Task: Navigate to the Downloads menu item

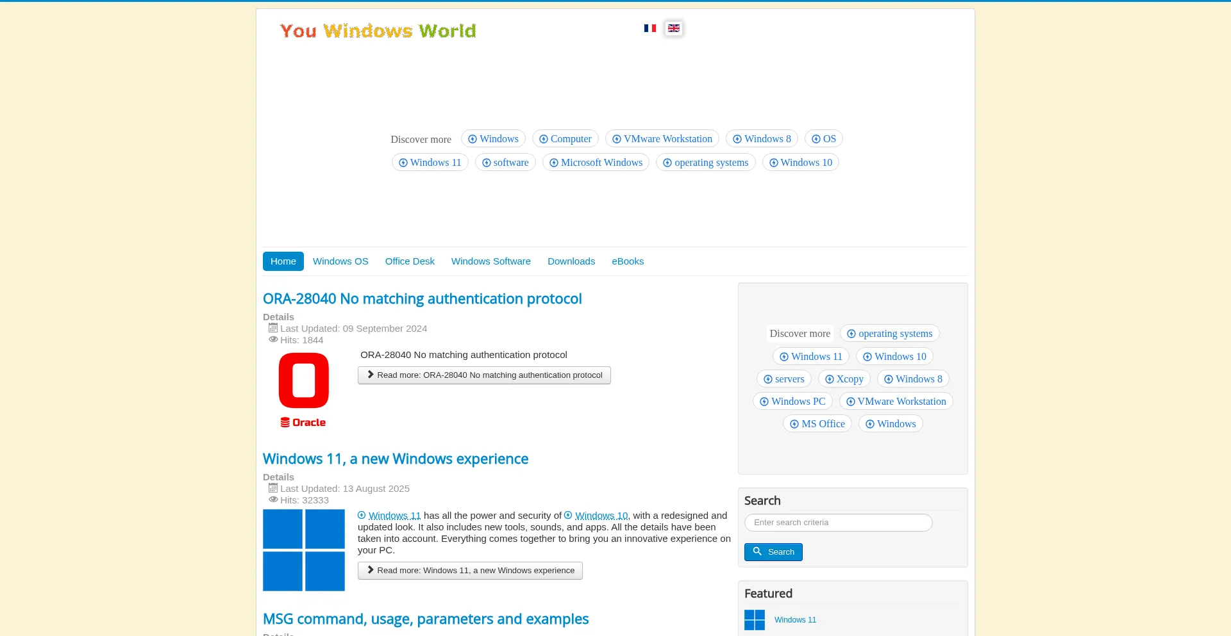Action: pyautogui.click(x=571, y=261)
